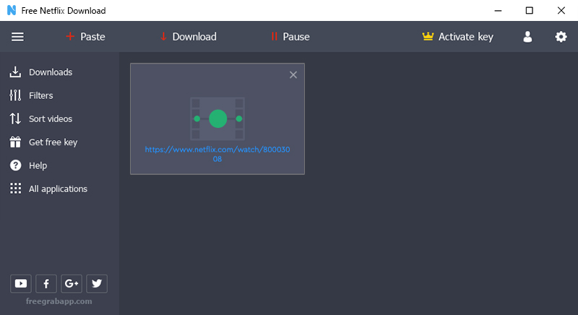This screenshot has height=315, width=578.
Task: Open the user account icon
Action: [x=527, y=37]
